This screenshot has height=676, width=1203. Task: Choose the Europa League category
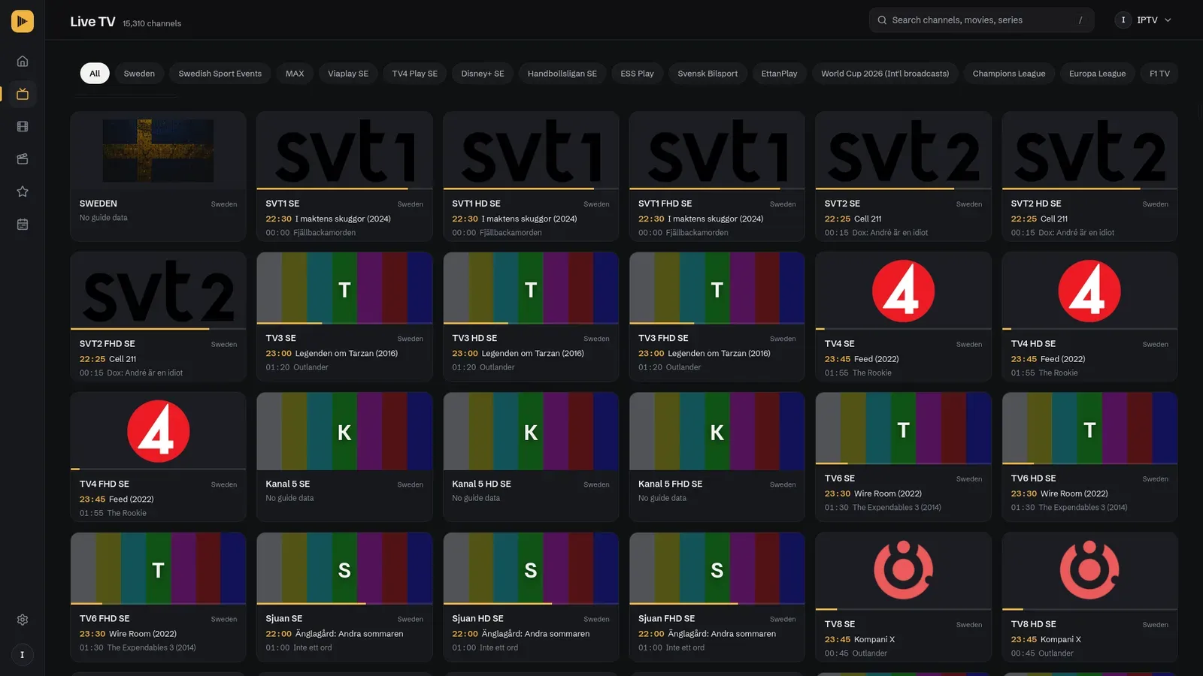click(1097, 74)
